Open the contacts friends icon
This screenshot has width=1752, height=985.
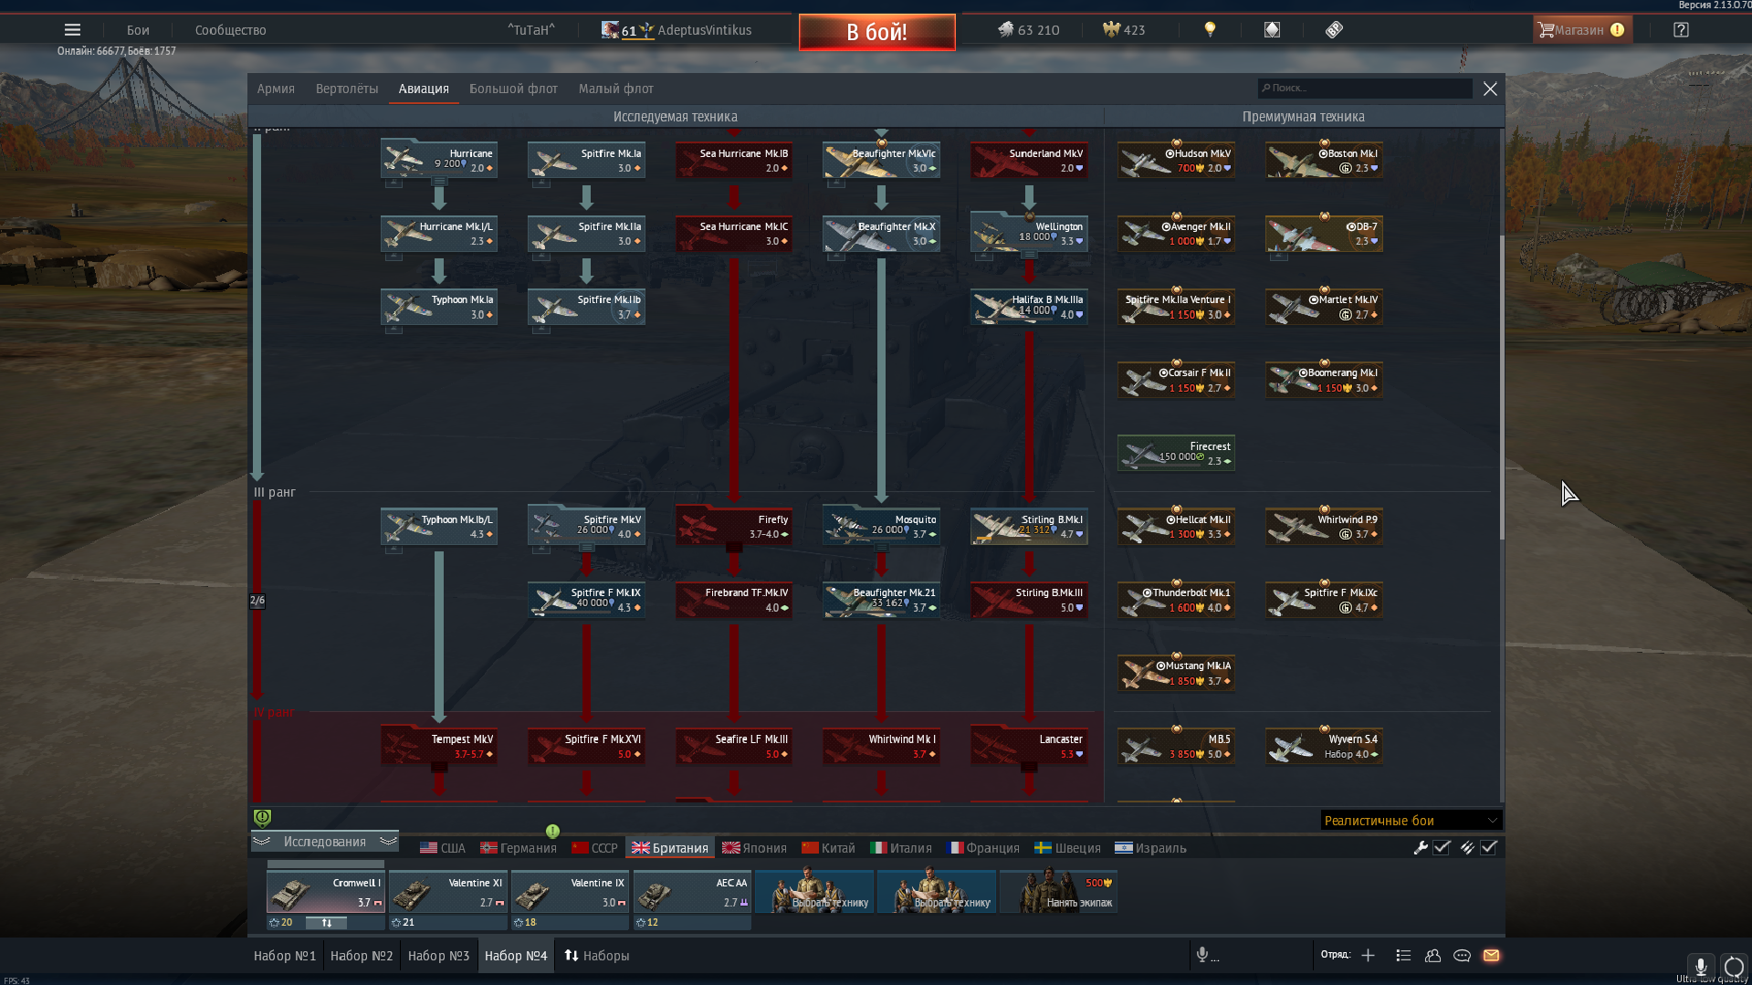[1432, 955]
